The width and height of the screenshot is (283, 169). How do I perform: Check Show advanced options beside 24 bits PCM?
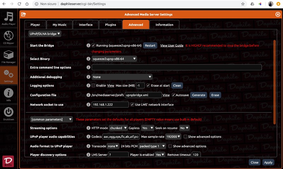point(170,146)
